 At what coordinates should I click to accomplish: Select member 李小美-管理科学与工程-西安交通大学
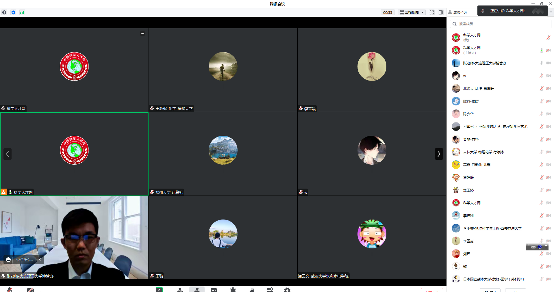[x=501, y=228]
